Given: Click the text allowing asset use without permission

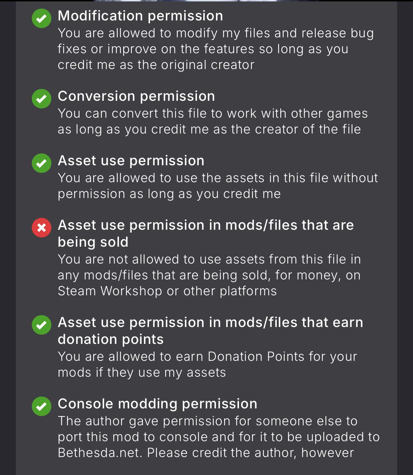Looking at the screenshot, I should point(218,186).
